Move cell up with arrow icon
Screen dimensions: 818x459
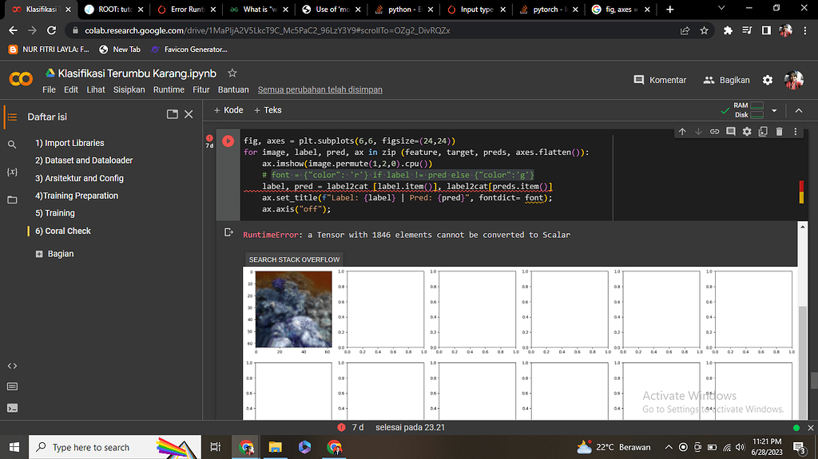682,132
